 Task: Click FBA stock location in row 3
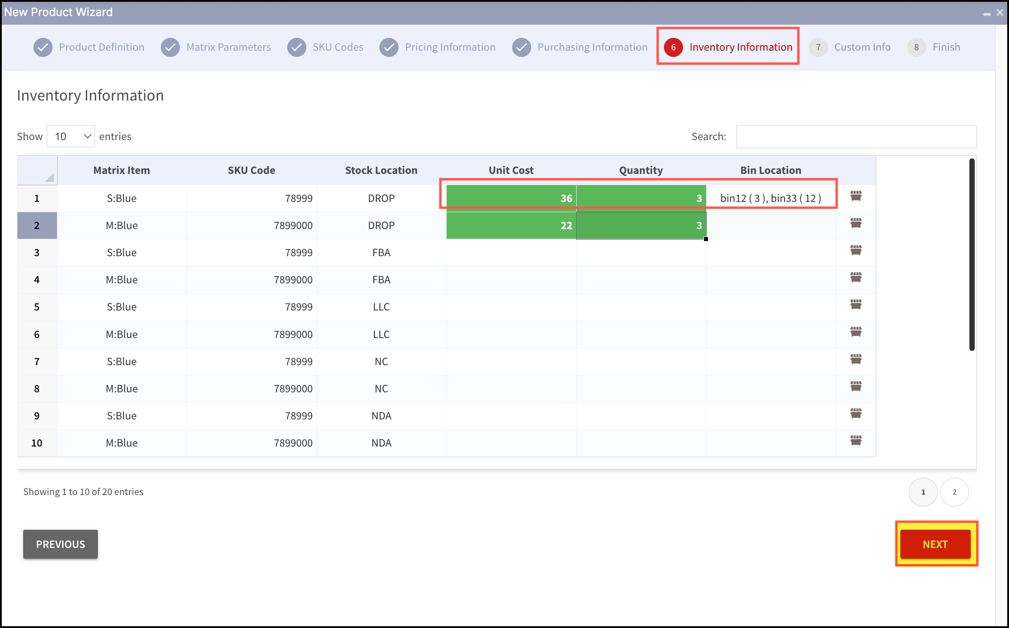point(381,253)
